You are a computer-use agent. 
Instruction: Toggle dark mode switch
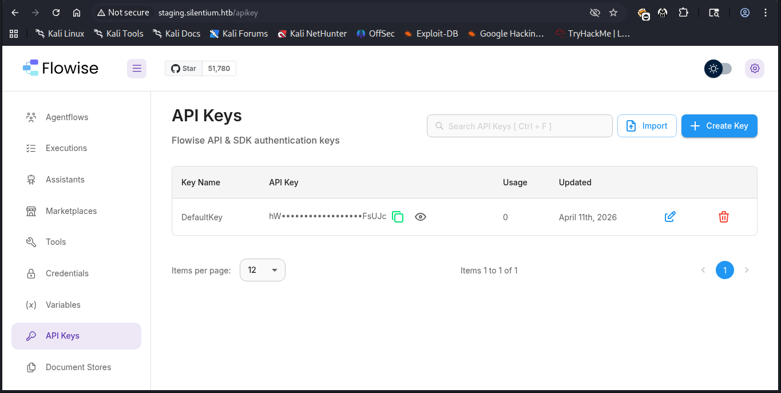(x=718, y=69)
